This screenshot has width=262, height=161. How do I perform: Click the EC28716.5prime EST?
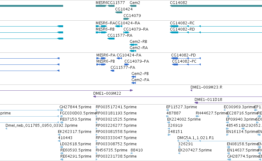coord(228,117)
